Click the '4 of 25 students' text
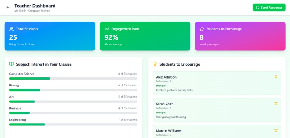 coord(128,108)
